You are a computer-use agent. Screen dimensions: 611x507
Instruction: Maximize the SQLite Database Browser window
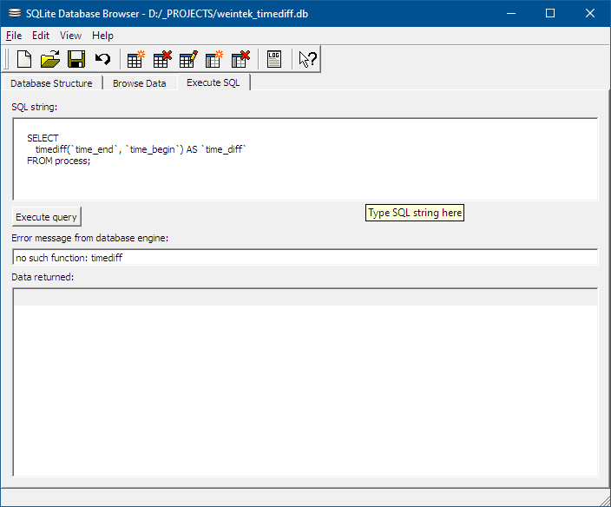point(550,13)
